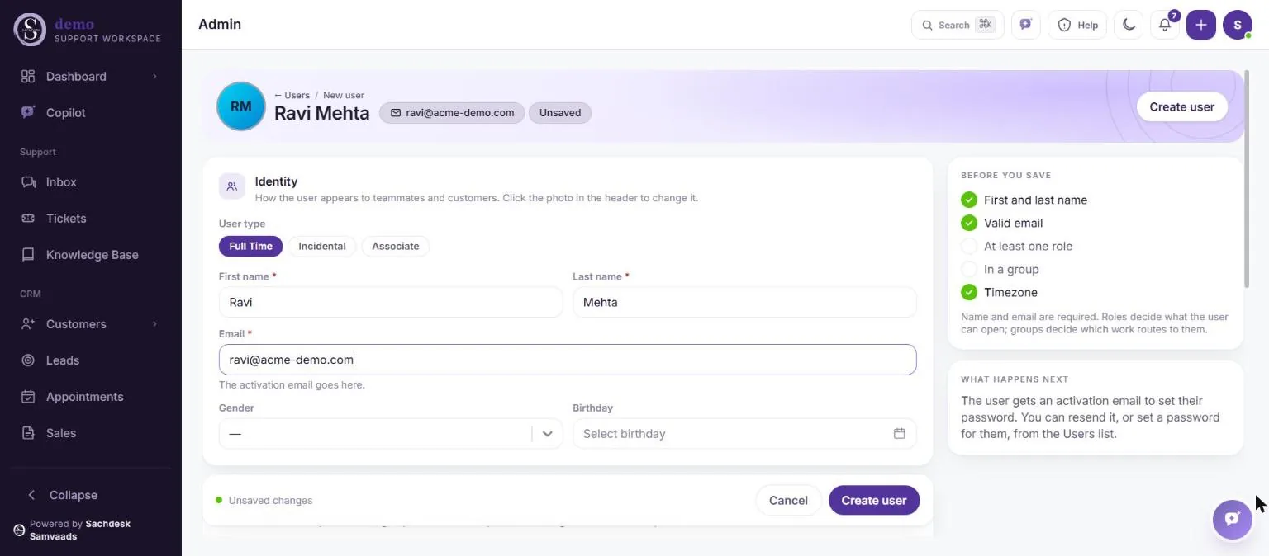Click the Gender dropdown chevron arrow
The width and height of the screenshot is (1269, 556).
[547, 434]
